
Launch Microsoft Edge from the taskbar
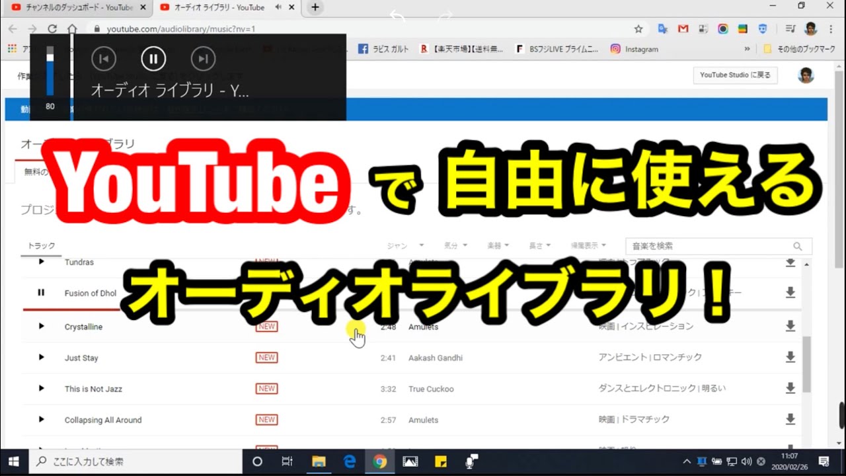pos(349,461)
